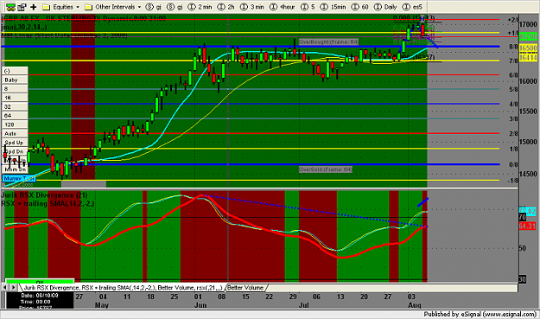Click the Jurik RSX Divergence (21) study title
Viewport: 540px width, 319px height.
pos(44,195)
